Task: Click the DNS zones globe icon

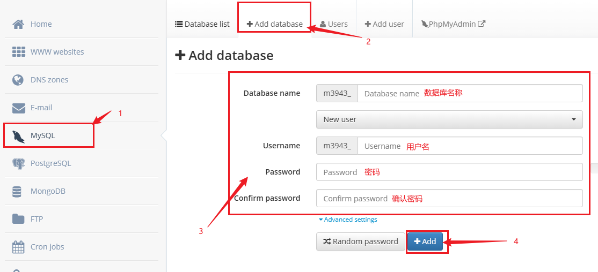Action: [x=18, y=80]
